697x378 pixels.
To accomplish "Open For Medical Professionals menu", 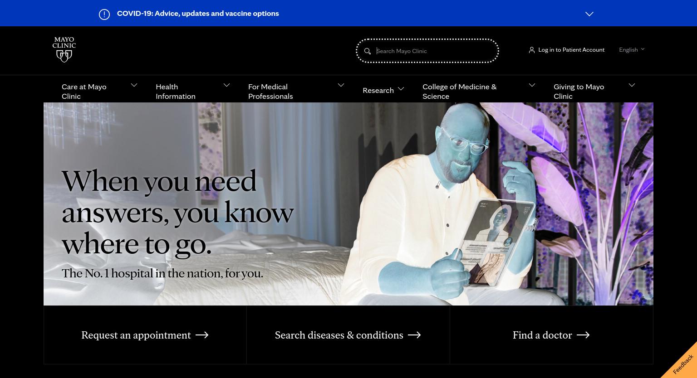I will [270, 92].
